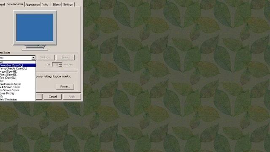Click the screen saver dropdown arrow

click(x=33, y=58)
